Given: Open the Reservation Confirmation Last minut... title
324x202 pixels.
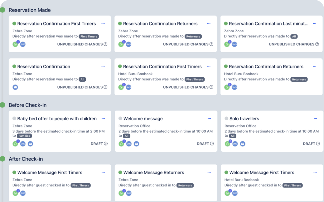Looking at the screenshot, I should 268,24.
